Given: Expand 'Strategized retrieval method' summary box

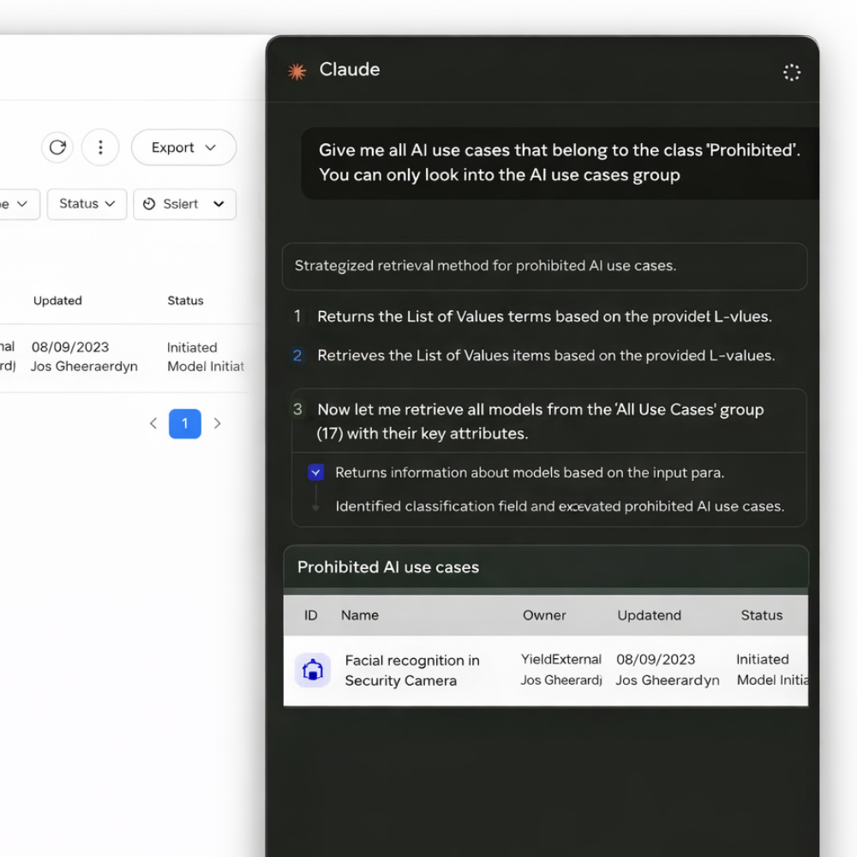Looking at the screenshot, I should 544,267.
